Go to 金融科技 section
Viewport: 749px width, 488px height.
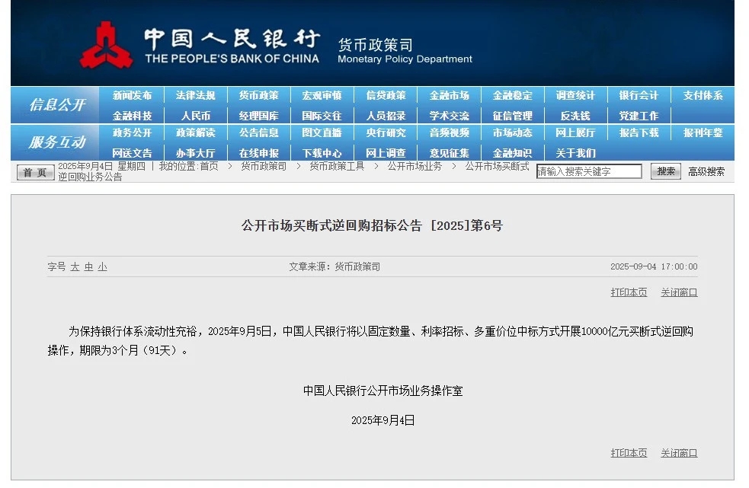click(132, 116)
